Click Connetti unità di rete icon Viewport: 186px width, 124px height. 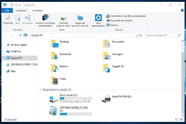tap(64, 18)
